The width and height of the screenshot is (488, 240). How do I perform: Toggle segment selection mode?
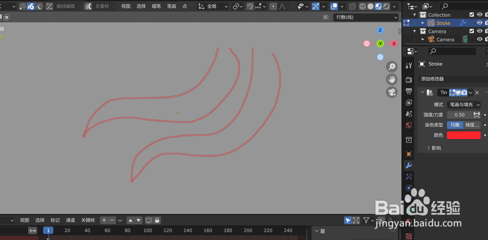click(39, 6)
